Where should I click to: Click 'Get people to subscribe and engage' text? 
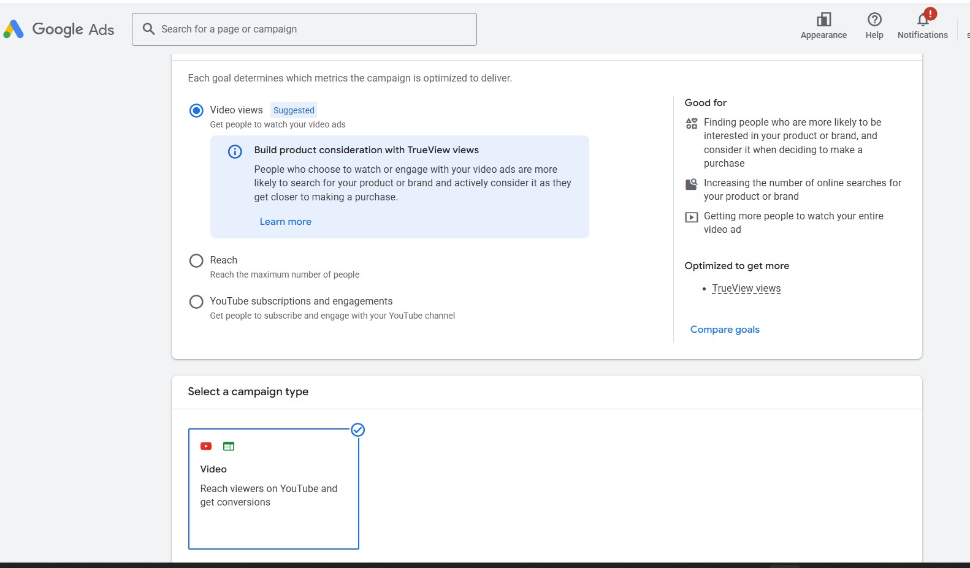coord(332,316)
